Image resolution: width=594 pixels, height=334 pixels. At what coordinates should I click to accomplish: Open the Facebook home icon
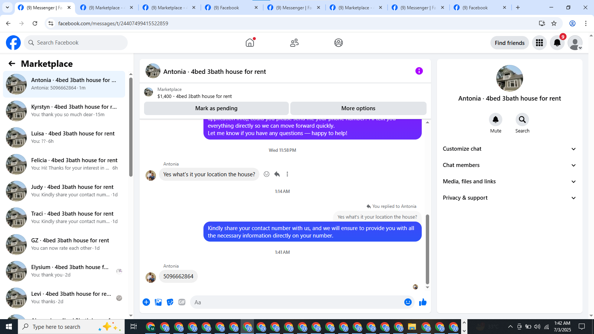coord(250,43)
